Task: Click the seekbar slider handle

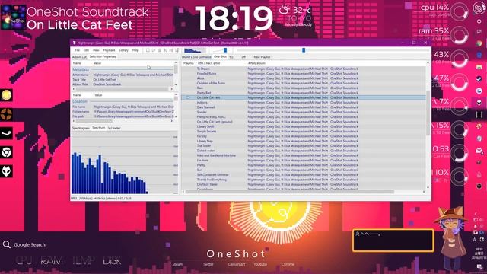Action: [304, 50]
